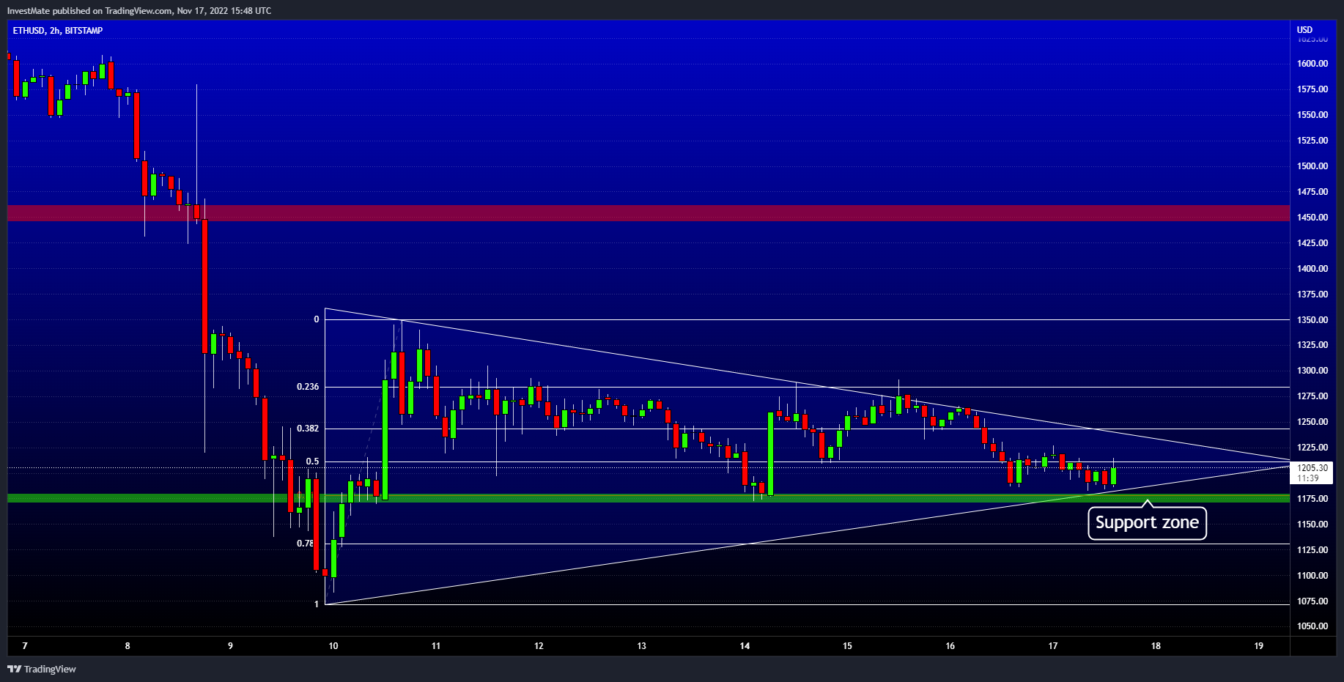
Task: Select the "Support zone" callout label
Action: [1147, 523]
